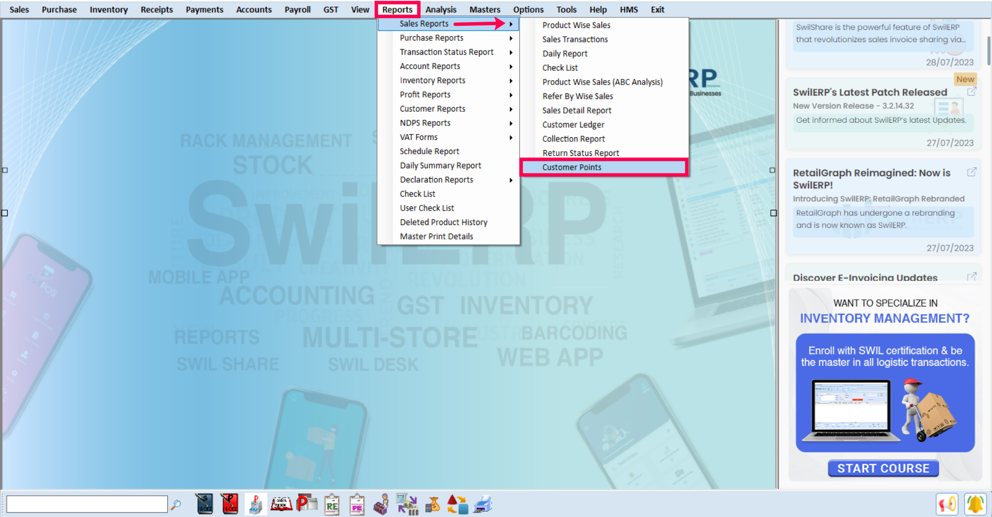The width and height of the screenshot is (992, 517).
Task: Click the START COURSE button
Action: click(884, 468)
